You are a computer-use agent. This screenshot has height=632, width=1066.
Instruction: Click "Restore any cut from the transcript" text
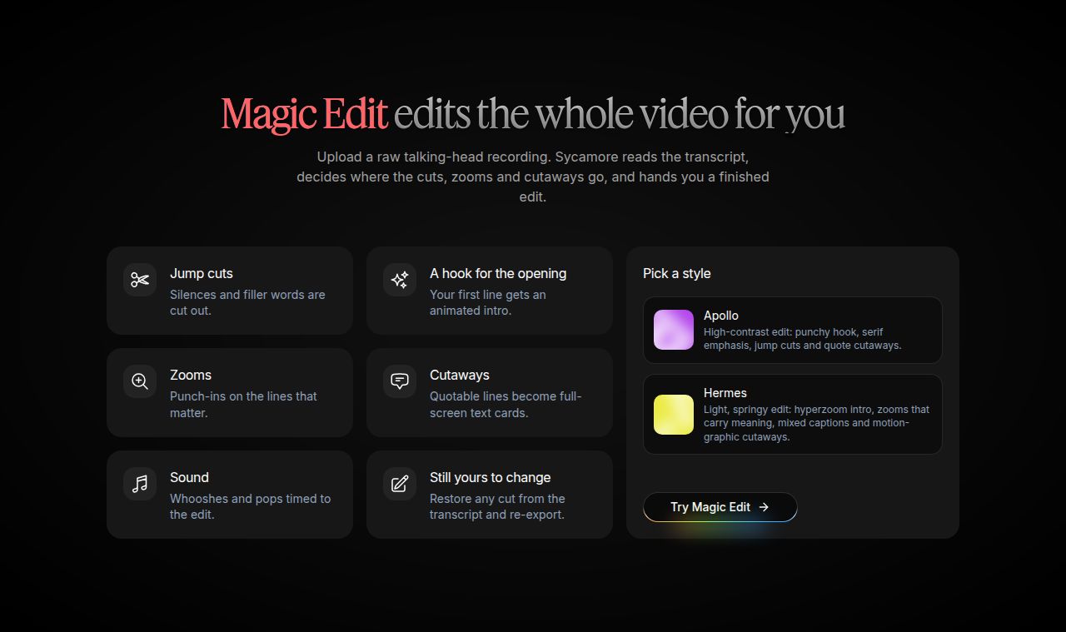tap(497, 506)
